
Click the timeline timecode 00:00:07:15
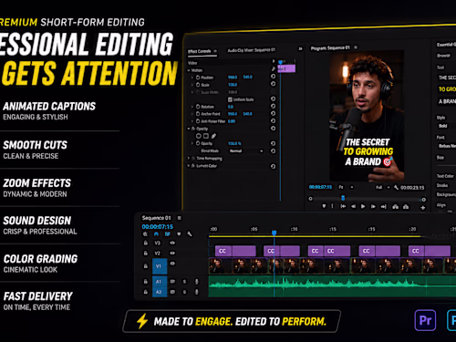click(x=158, y=226)
